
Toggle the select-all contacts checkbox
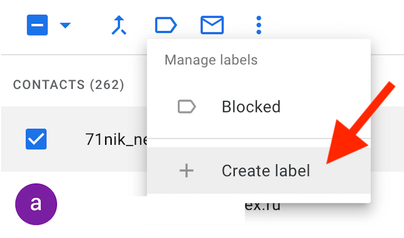[37, 25]
